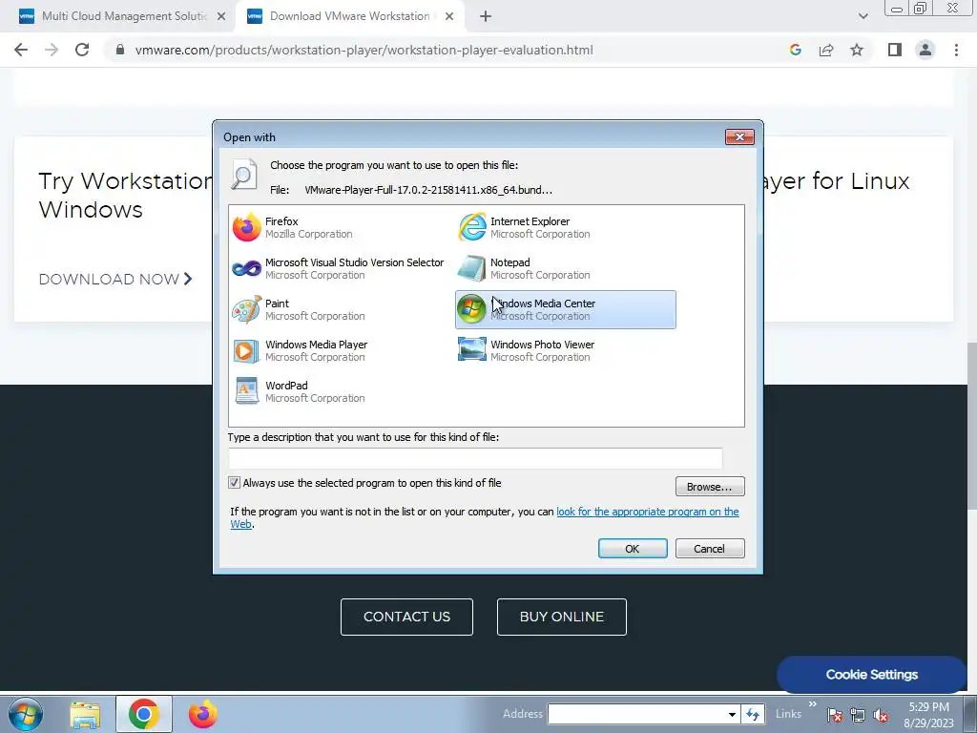977x733 pixels.
Task: Uncheck Always use the selected program checkbox
Action: [235, 483]
